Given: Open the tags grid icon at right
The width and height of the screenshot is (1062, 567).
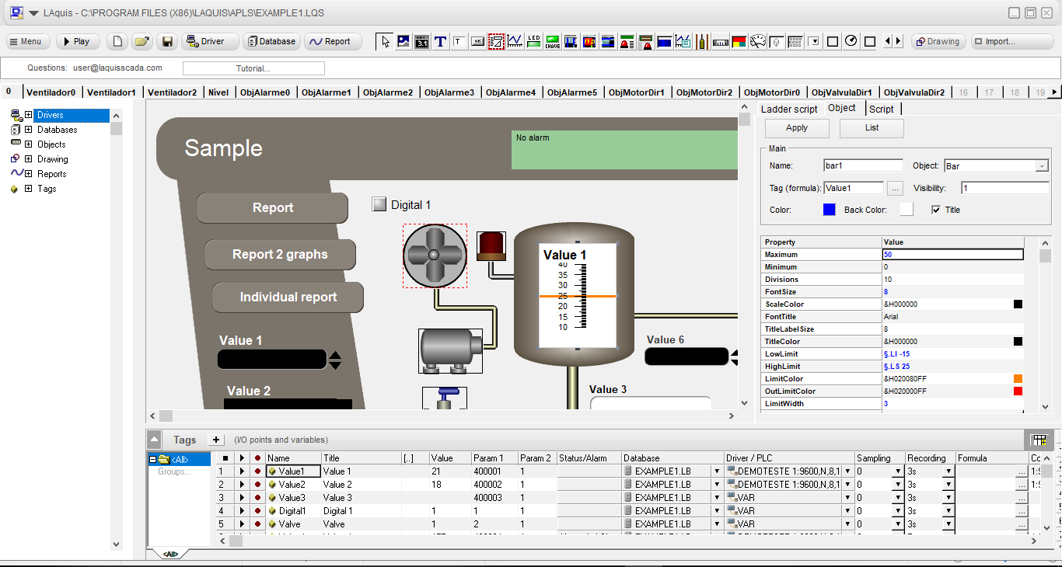Looking at the screenshot, I should click(1039, 440).
